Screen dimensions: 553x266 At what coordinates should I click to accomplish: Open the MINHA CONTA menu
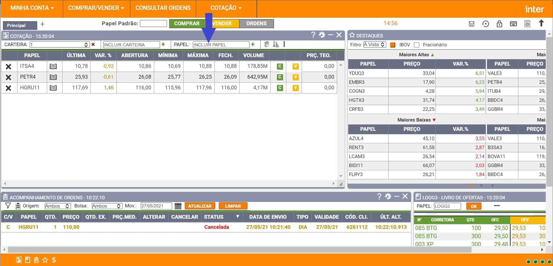click(x=32, y=8)
